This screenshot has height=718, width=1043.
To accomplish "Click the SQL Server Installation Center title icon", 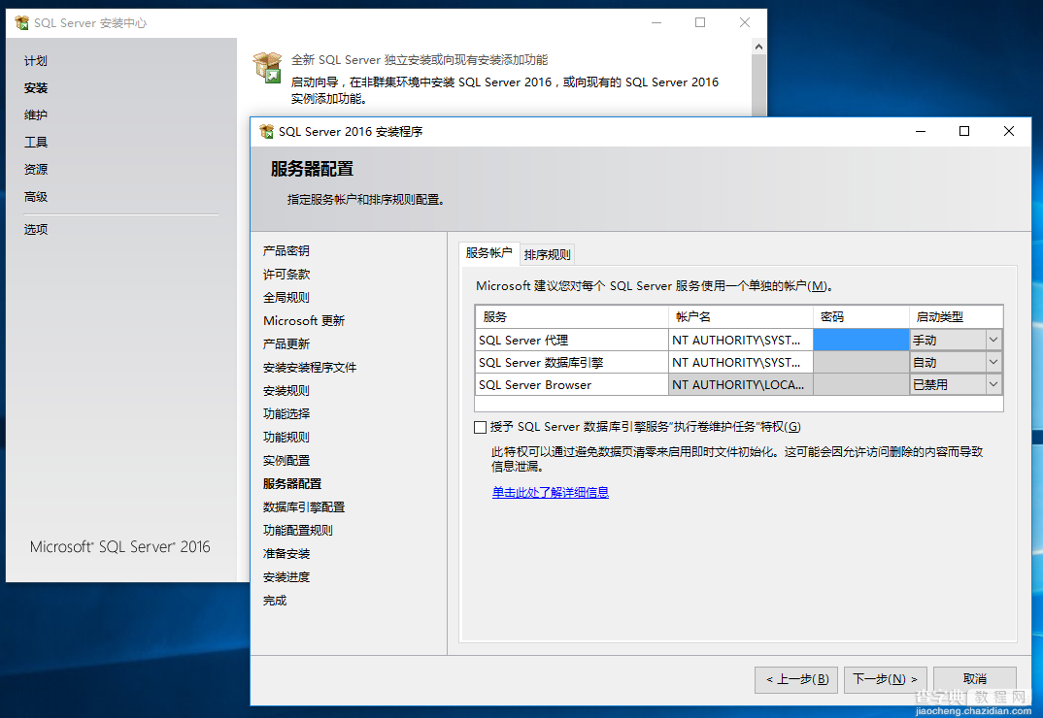I will point(21,22).
